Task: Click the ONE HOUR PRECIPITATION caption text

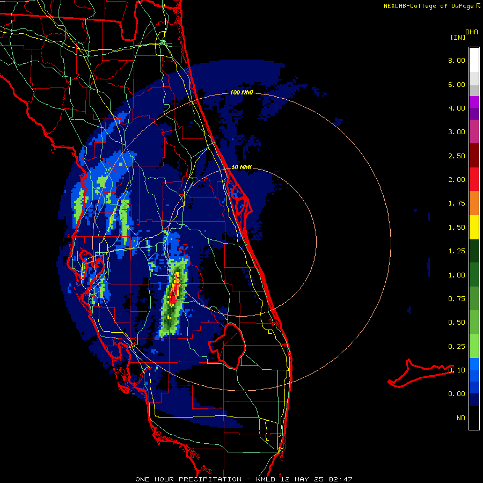Action: [x=188, y=479]
